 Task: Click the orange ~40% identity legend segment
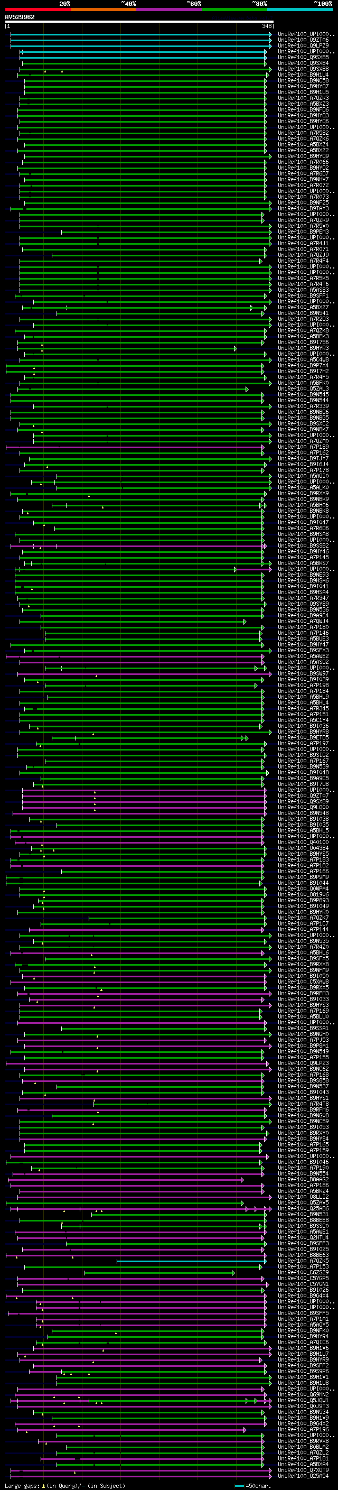point(104,10)
